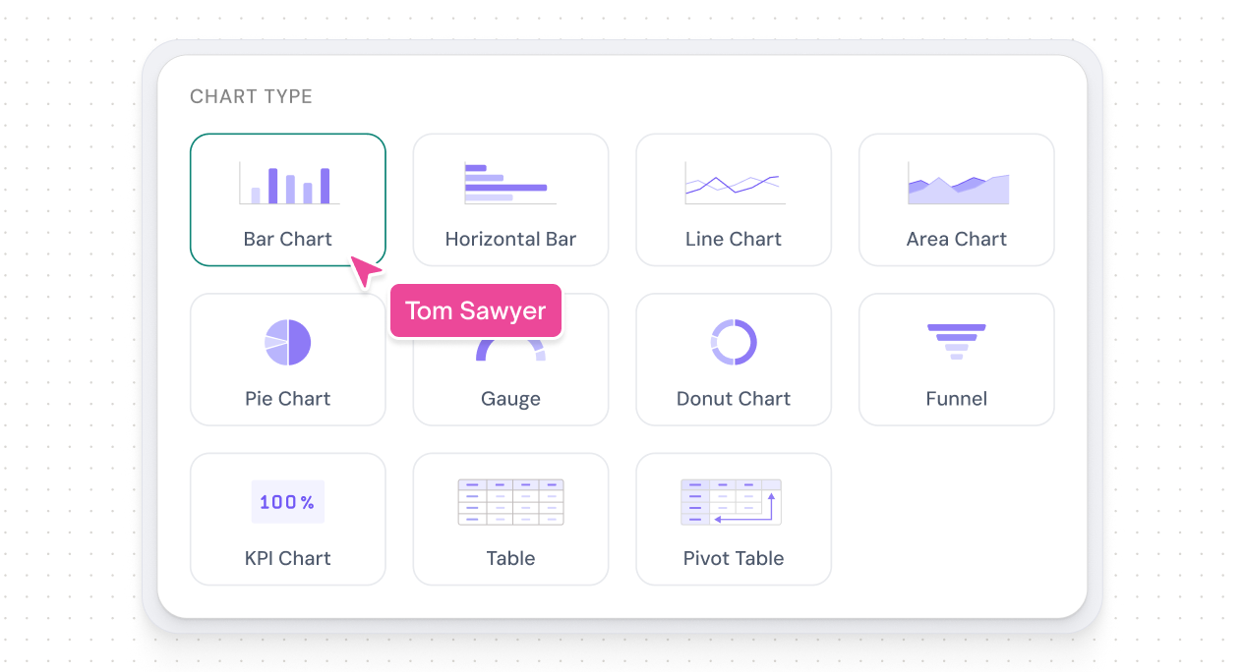Choose the Funnel icon
This screenshot has width=1243, height=672.
click(957, 342)
